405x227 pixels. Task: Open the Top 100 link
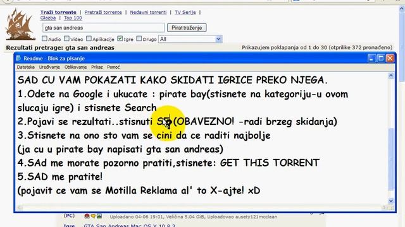(x=73, y=18)
